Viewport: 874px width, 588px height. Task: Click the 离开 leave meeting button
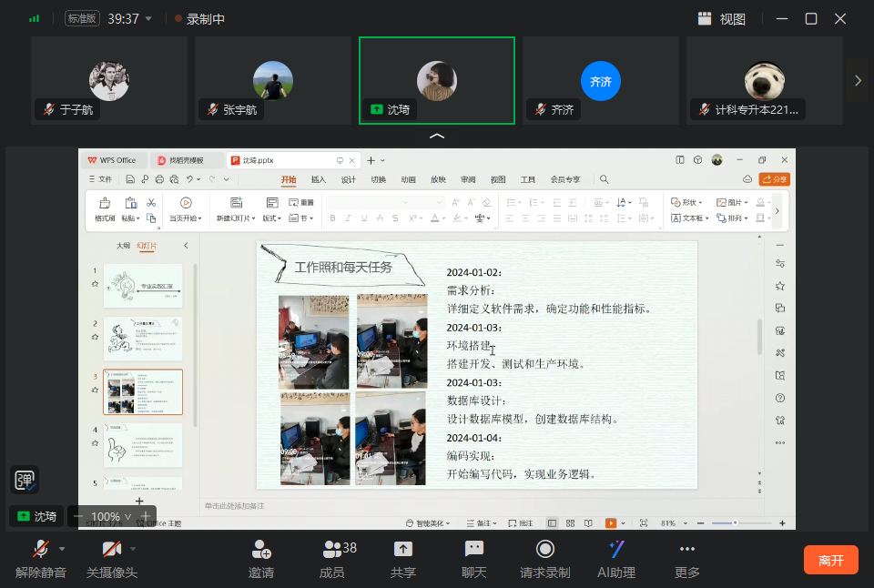(830, 560)
